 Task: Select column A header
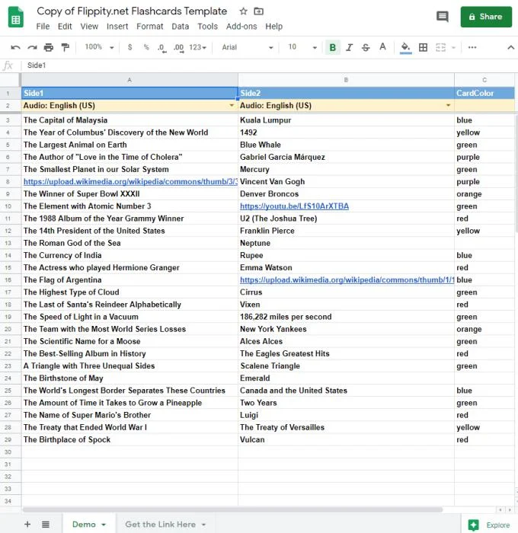(129, 80)
